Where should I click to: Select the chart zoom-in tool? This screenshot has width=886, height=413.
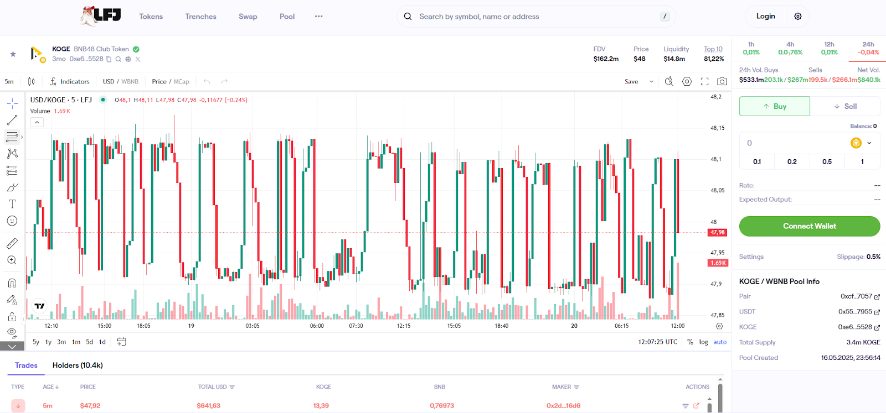pyautogui.click(x=12, y=260)
